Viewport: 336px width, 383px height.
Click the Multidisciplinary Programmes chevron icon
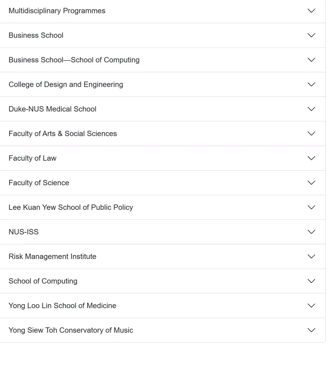pos(311,11)
